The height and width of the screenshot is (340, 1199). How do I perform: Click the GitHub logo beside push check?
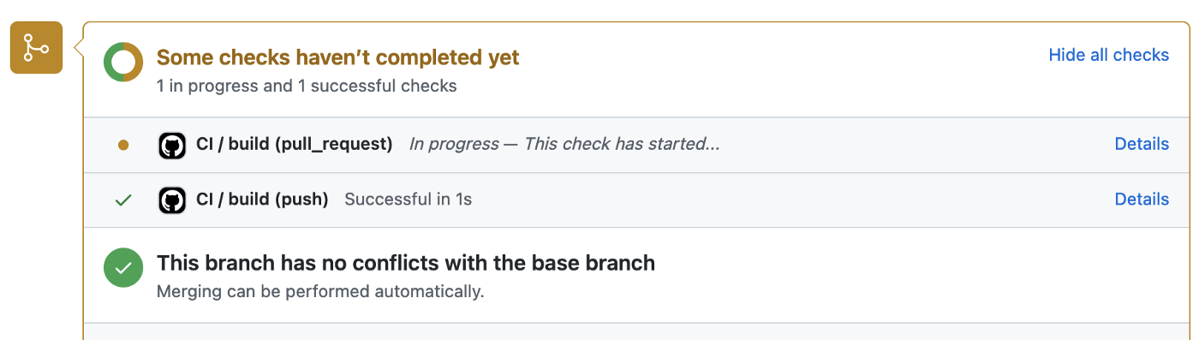click(172, 200)
